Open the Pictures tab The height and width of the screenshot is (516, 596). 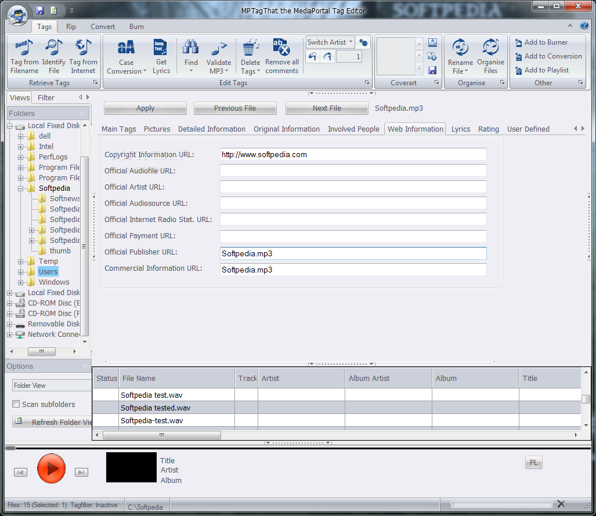157,129
